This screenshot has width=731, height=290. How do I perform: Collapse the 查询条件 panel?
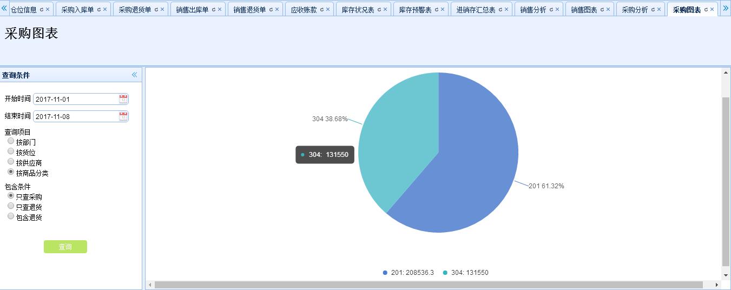point(134,75)
